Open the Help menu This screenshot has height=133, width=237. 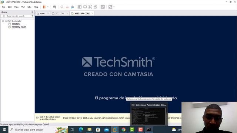tap(36, 7)
